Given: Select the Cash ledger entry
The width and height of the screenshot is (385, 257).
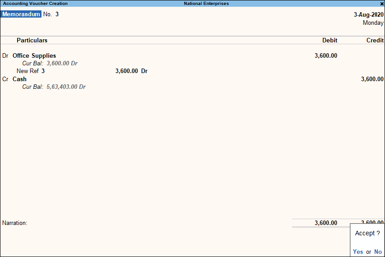Looking at the screenshot, I should coord(19,79).
